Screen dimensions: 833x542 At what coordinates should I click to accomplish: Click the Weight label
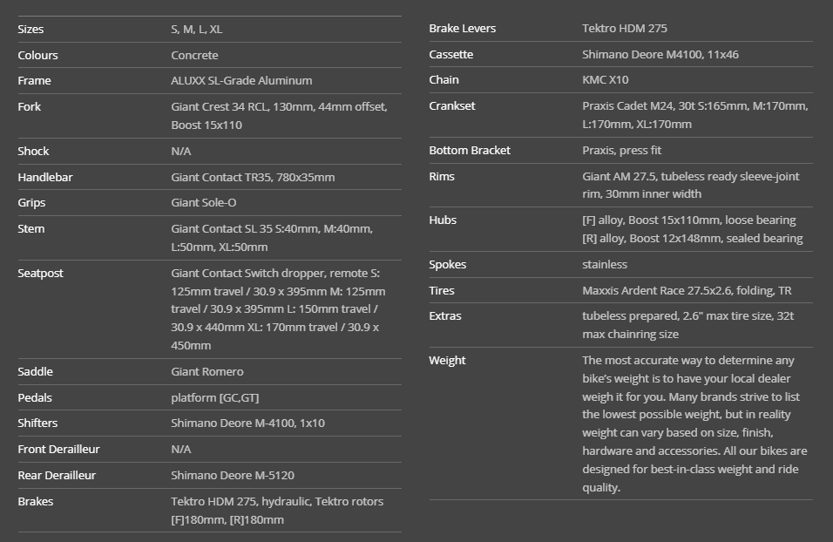pyautogui.click(x=447, y=360)
